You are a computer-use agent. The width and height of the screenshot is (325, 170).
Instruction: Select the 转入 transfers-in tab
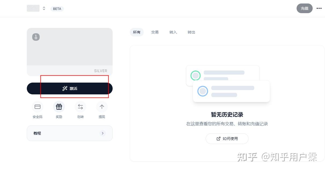pyautogui.click(x=173, y=32)
